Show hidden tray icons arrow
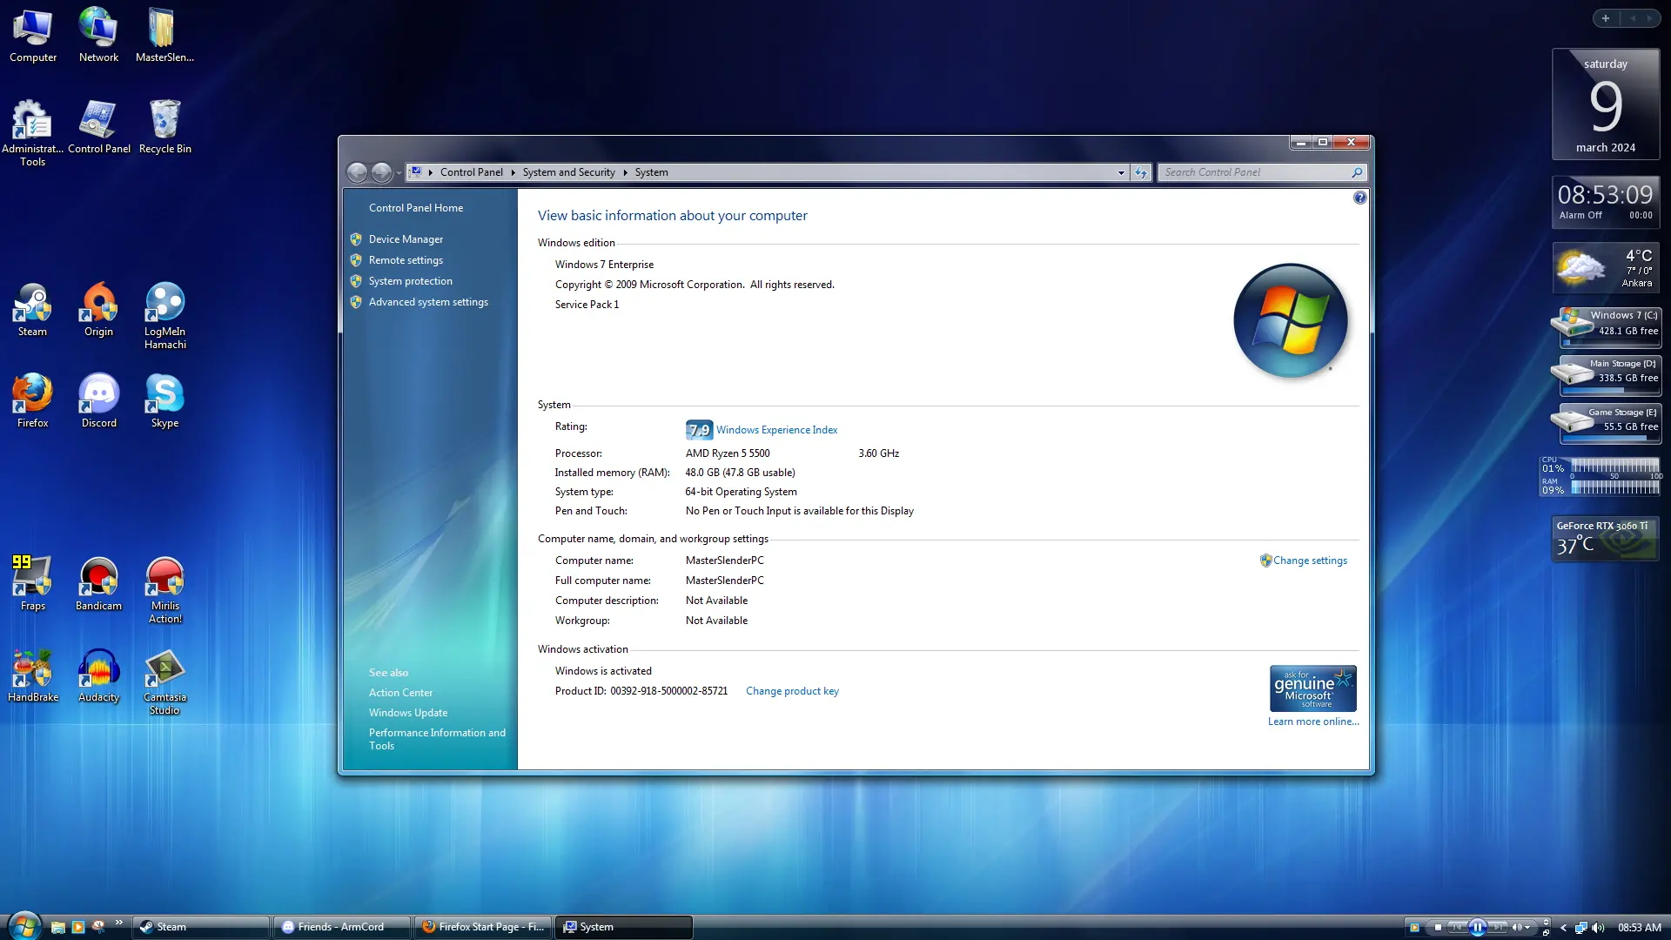This screenshot has width=1671, height=940. point(1564,928)
